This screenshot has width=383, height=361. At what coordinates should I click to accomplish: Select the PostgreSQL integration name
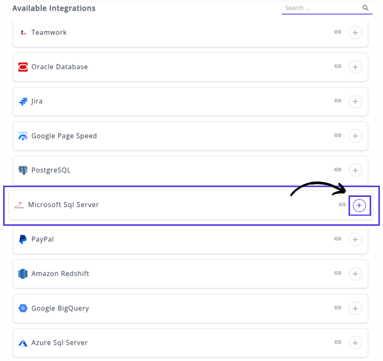click(x=51, y=170)
